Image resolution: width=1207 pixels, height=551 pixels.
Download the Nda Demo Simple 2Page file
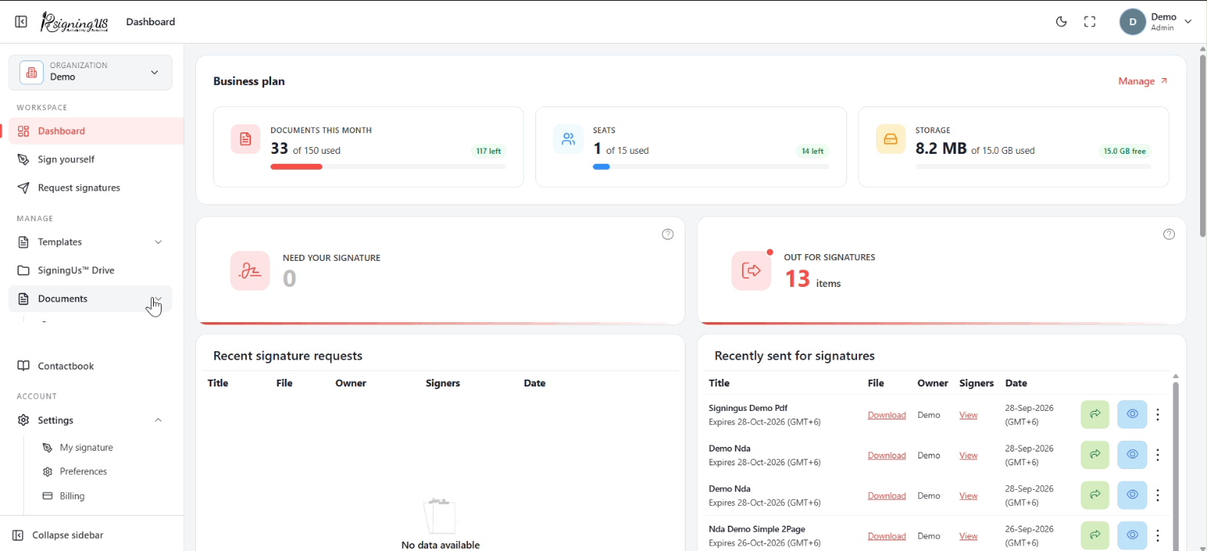(x=887, y=536)
